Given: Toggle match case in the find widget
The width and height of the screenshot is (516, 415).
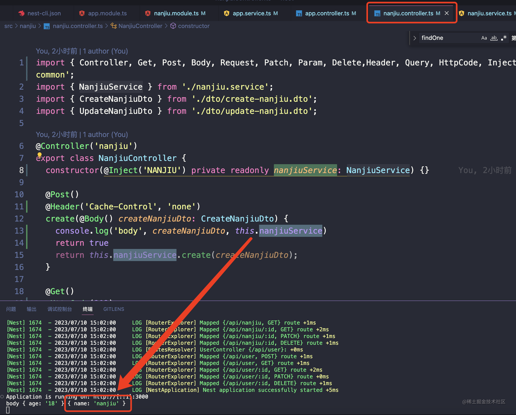Looking at the screenshot, I should pos(484,38).
